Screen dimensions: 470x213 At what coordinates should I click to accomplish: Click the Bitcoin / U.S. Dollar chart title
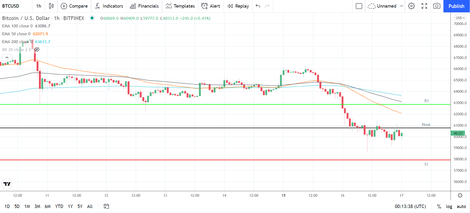(26, 18)
